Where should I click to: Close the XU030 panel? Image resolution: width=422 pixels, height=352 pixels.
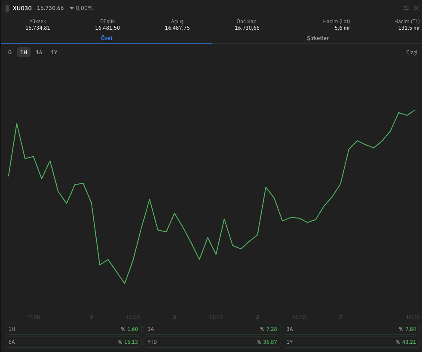coord(416,8)
